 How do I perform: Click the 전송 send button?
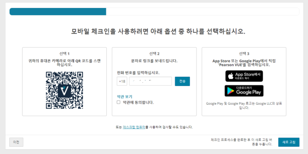(182, 81)
